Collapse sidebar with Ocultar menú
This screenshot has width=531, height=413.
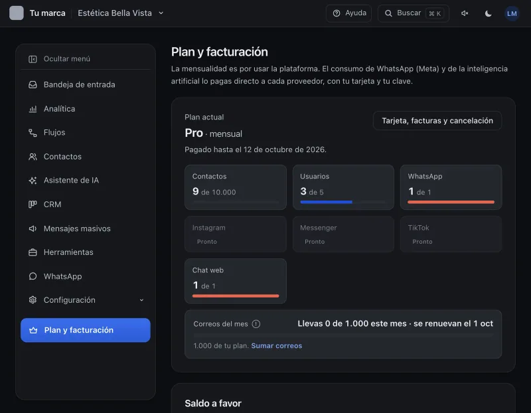point(86,59)
